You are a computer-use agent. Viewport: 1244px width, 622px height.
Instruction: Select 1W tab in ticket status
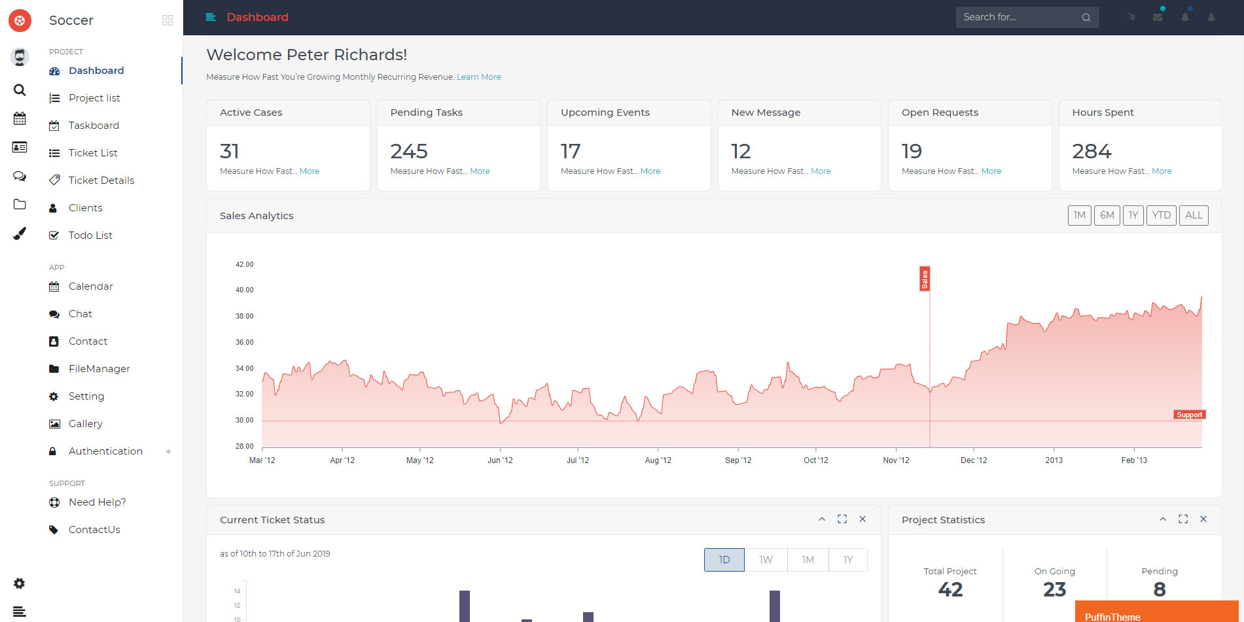coord(766,560)
